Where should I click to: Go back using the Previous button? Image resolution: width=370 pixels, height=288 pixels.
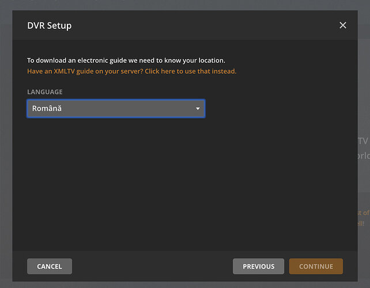click(258, 266)
